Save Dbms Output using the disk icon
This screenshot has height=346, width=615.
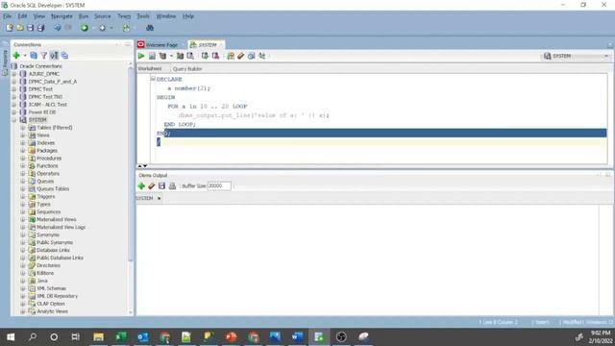point(161,185)
